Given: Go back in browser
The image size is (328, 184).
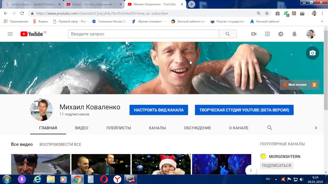Looking at the screenshot, I should 6,13.
